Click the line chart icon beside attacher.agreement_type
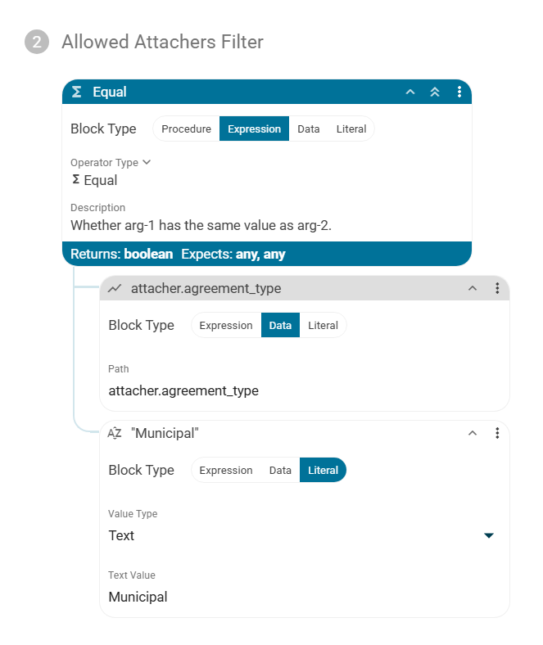 115,288
